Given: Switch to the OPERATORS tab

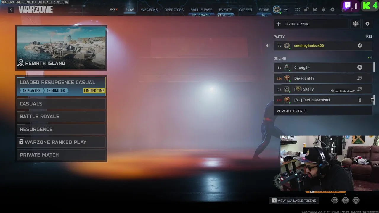Looking at the screenshot, I should coord(174,10).
